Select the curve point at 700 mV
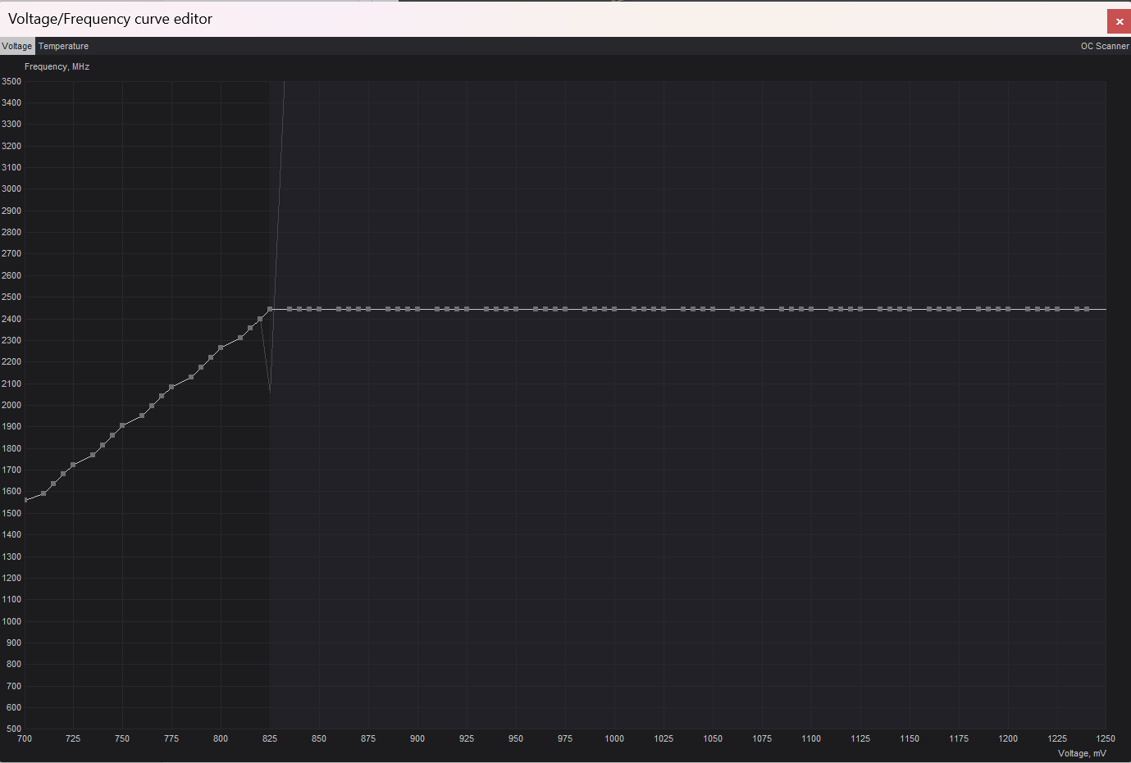1131x763 pixels. [25, 500]
